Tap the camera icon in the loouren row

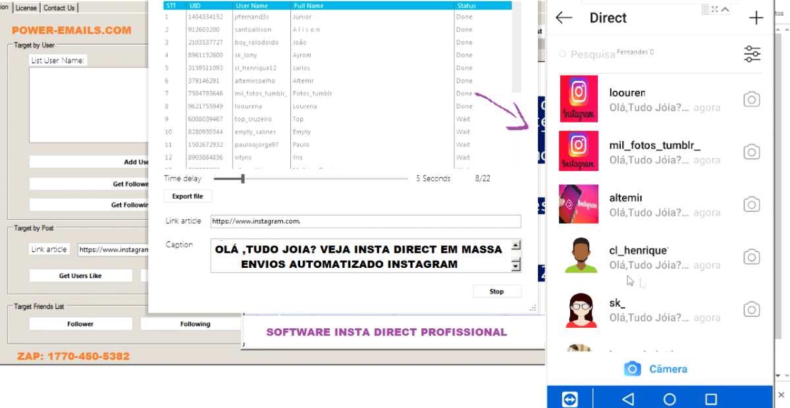(752, 99)
